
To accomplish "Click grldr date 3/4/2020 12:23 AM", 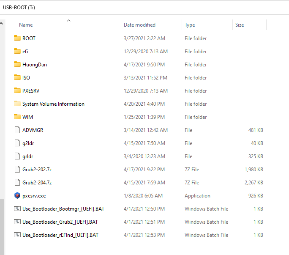I will pyautogui.click(x=144, y=156).
